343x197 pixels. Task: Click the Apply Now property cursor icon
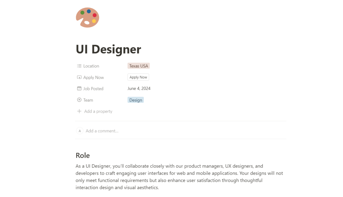pyautogui.click(x=79, y=77)
